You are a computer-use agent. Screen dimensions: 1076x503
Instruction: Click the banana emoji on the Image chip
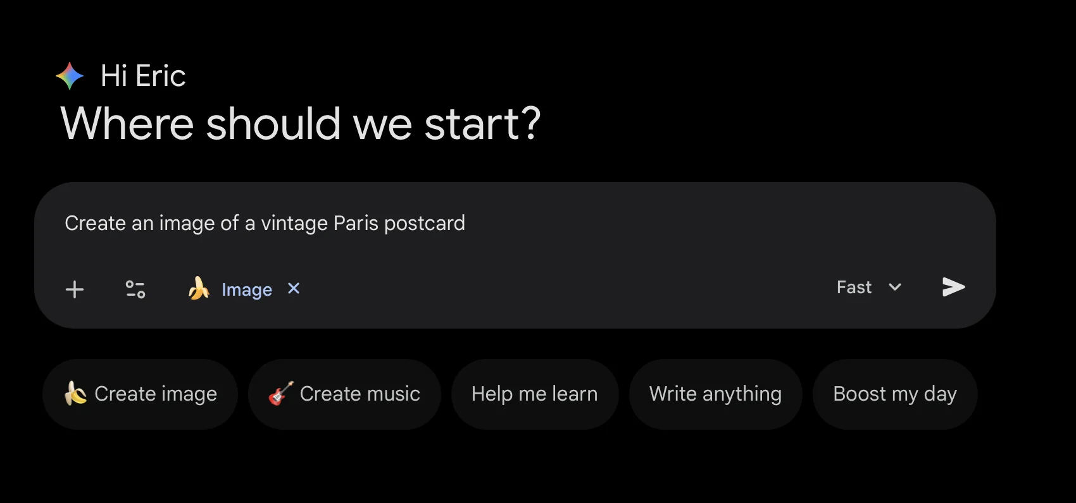click(198, 289)
